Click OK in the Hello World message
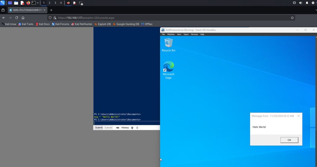The image size is (317, 167). 289,140
